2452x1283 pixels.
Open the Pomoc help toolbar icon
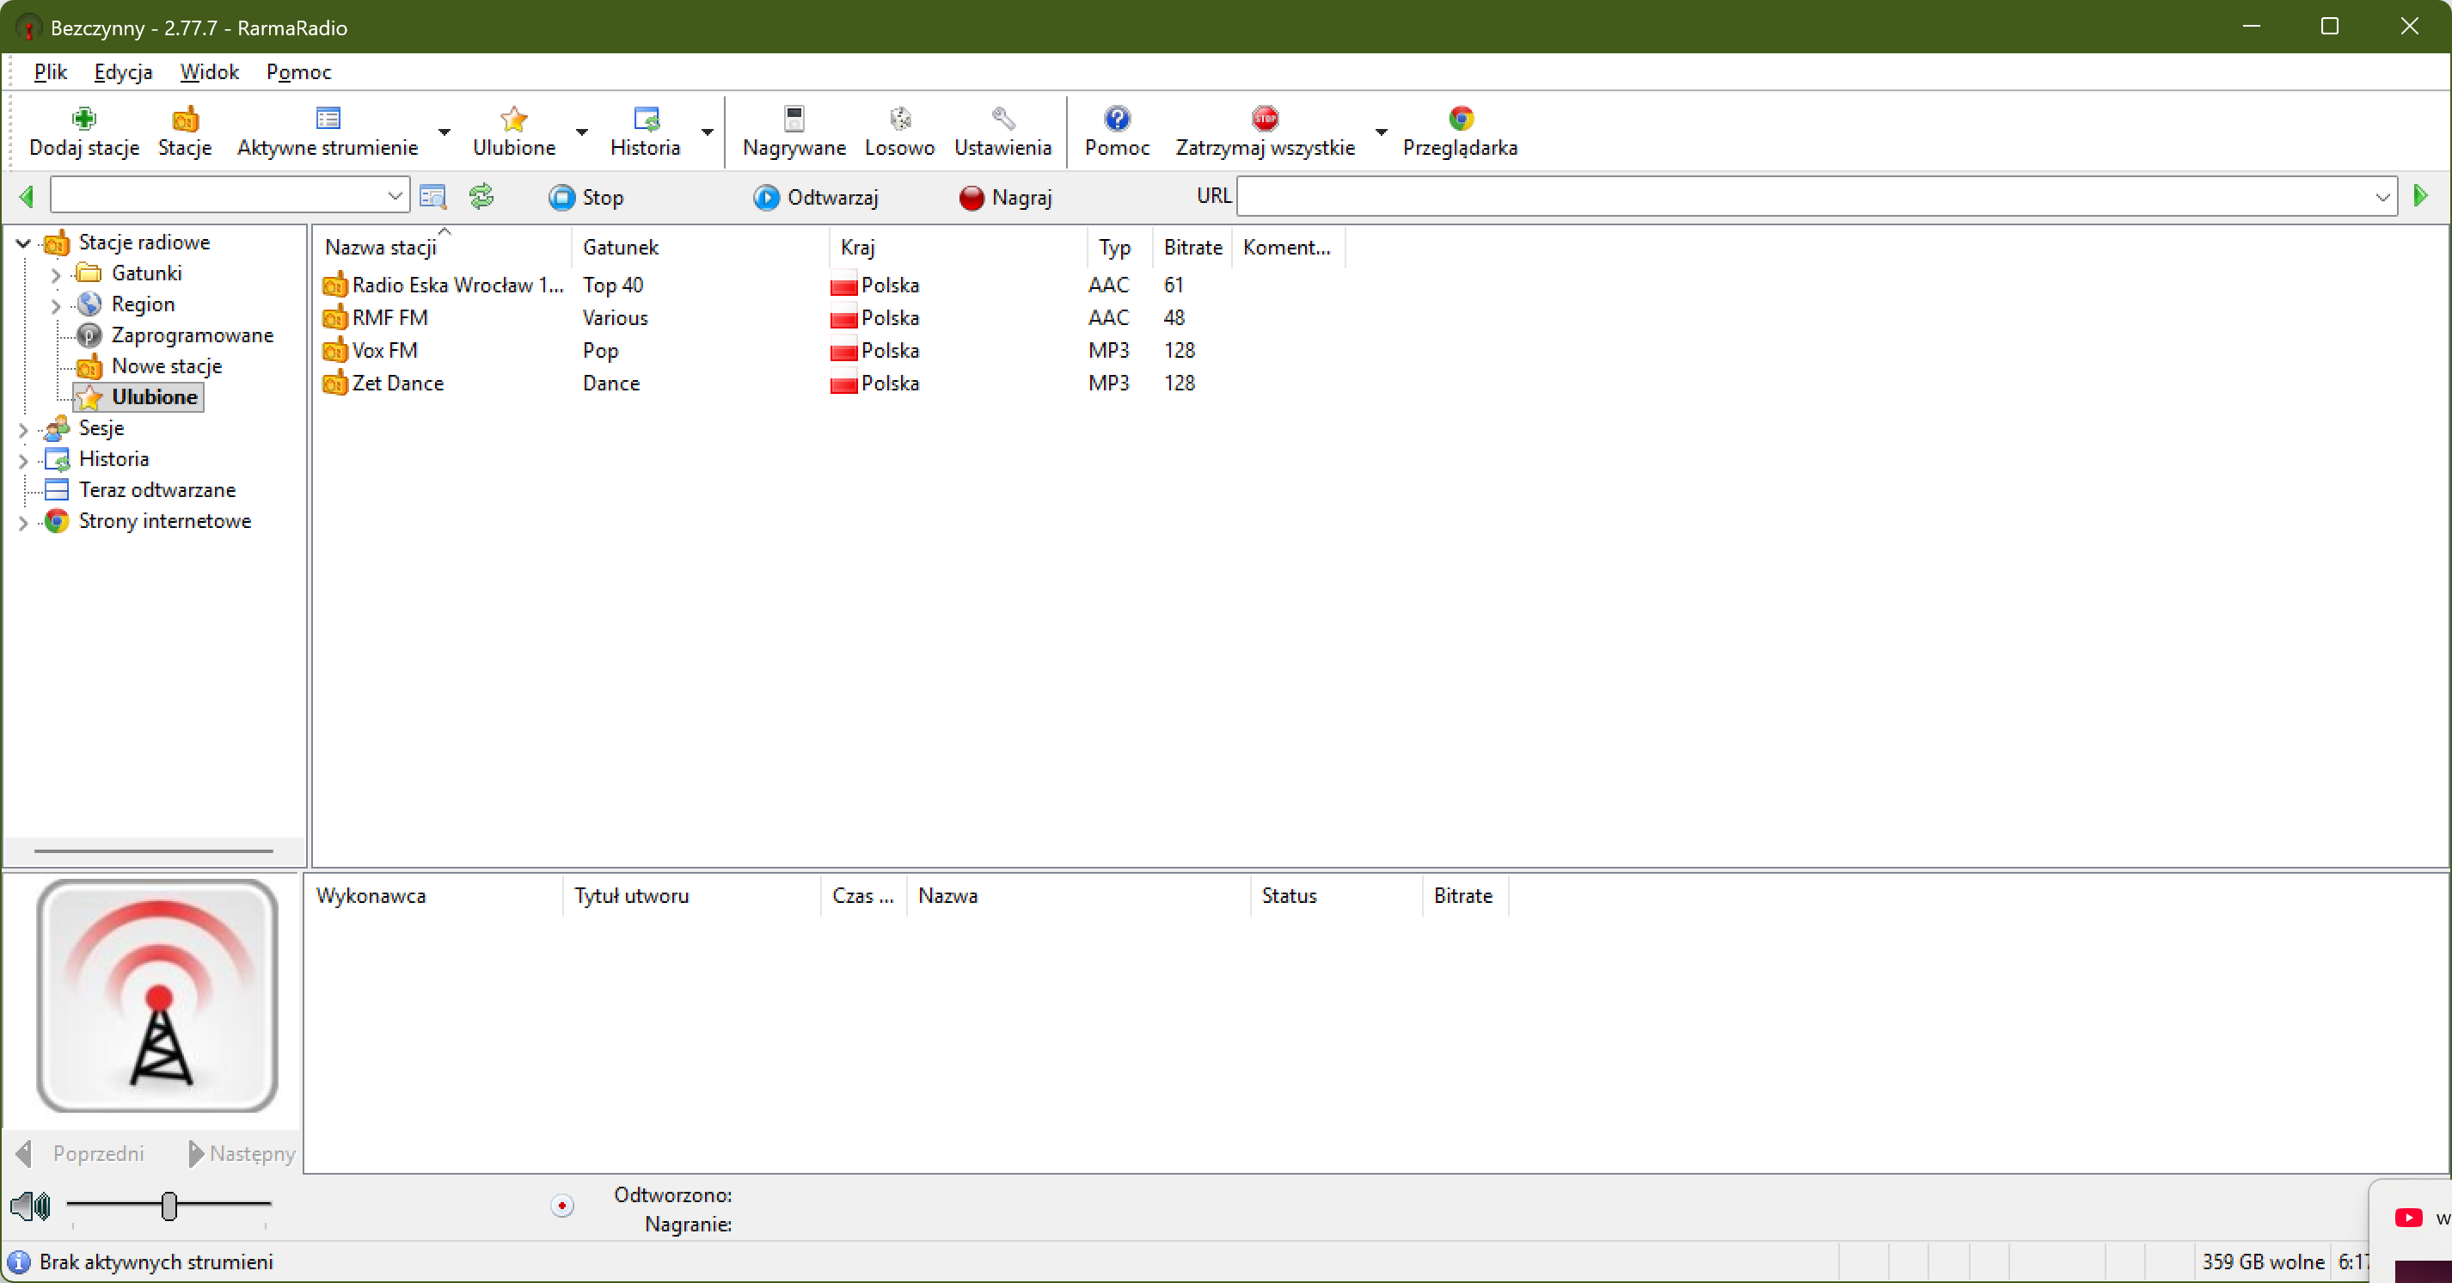1116,119
